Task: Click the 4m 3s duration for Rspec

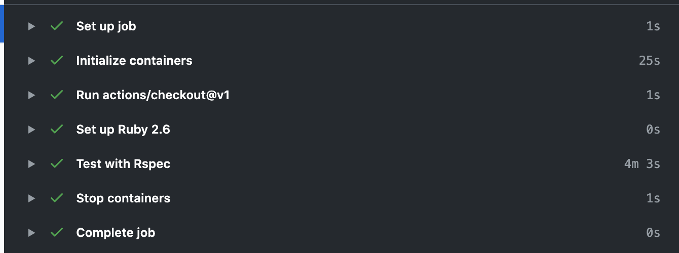Action: click(x=642, y=164)
